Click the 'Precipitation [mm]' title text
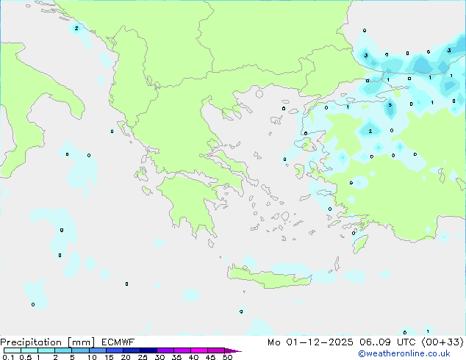 pos(48,342)
